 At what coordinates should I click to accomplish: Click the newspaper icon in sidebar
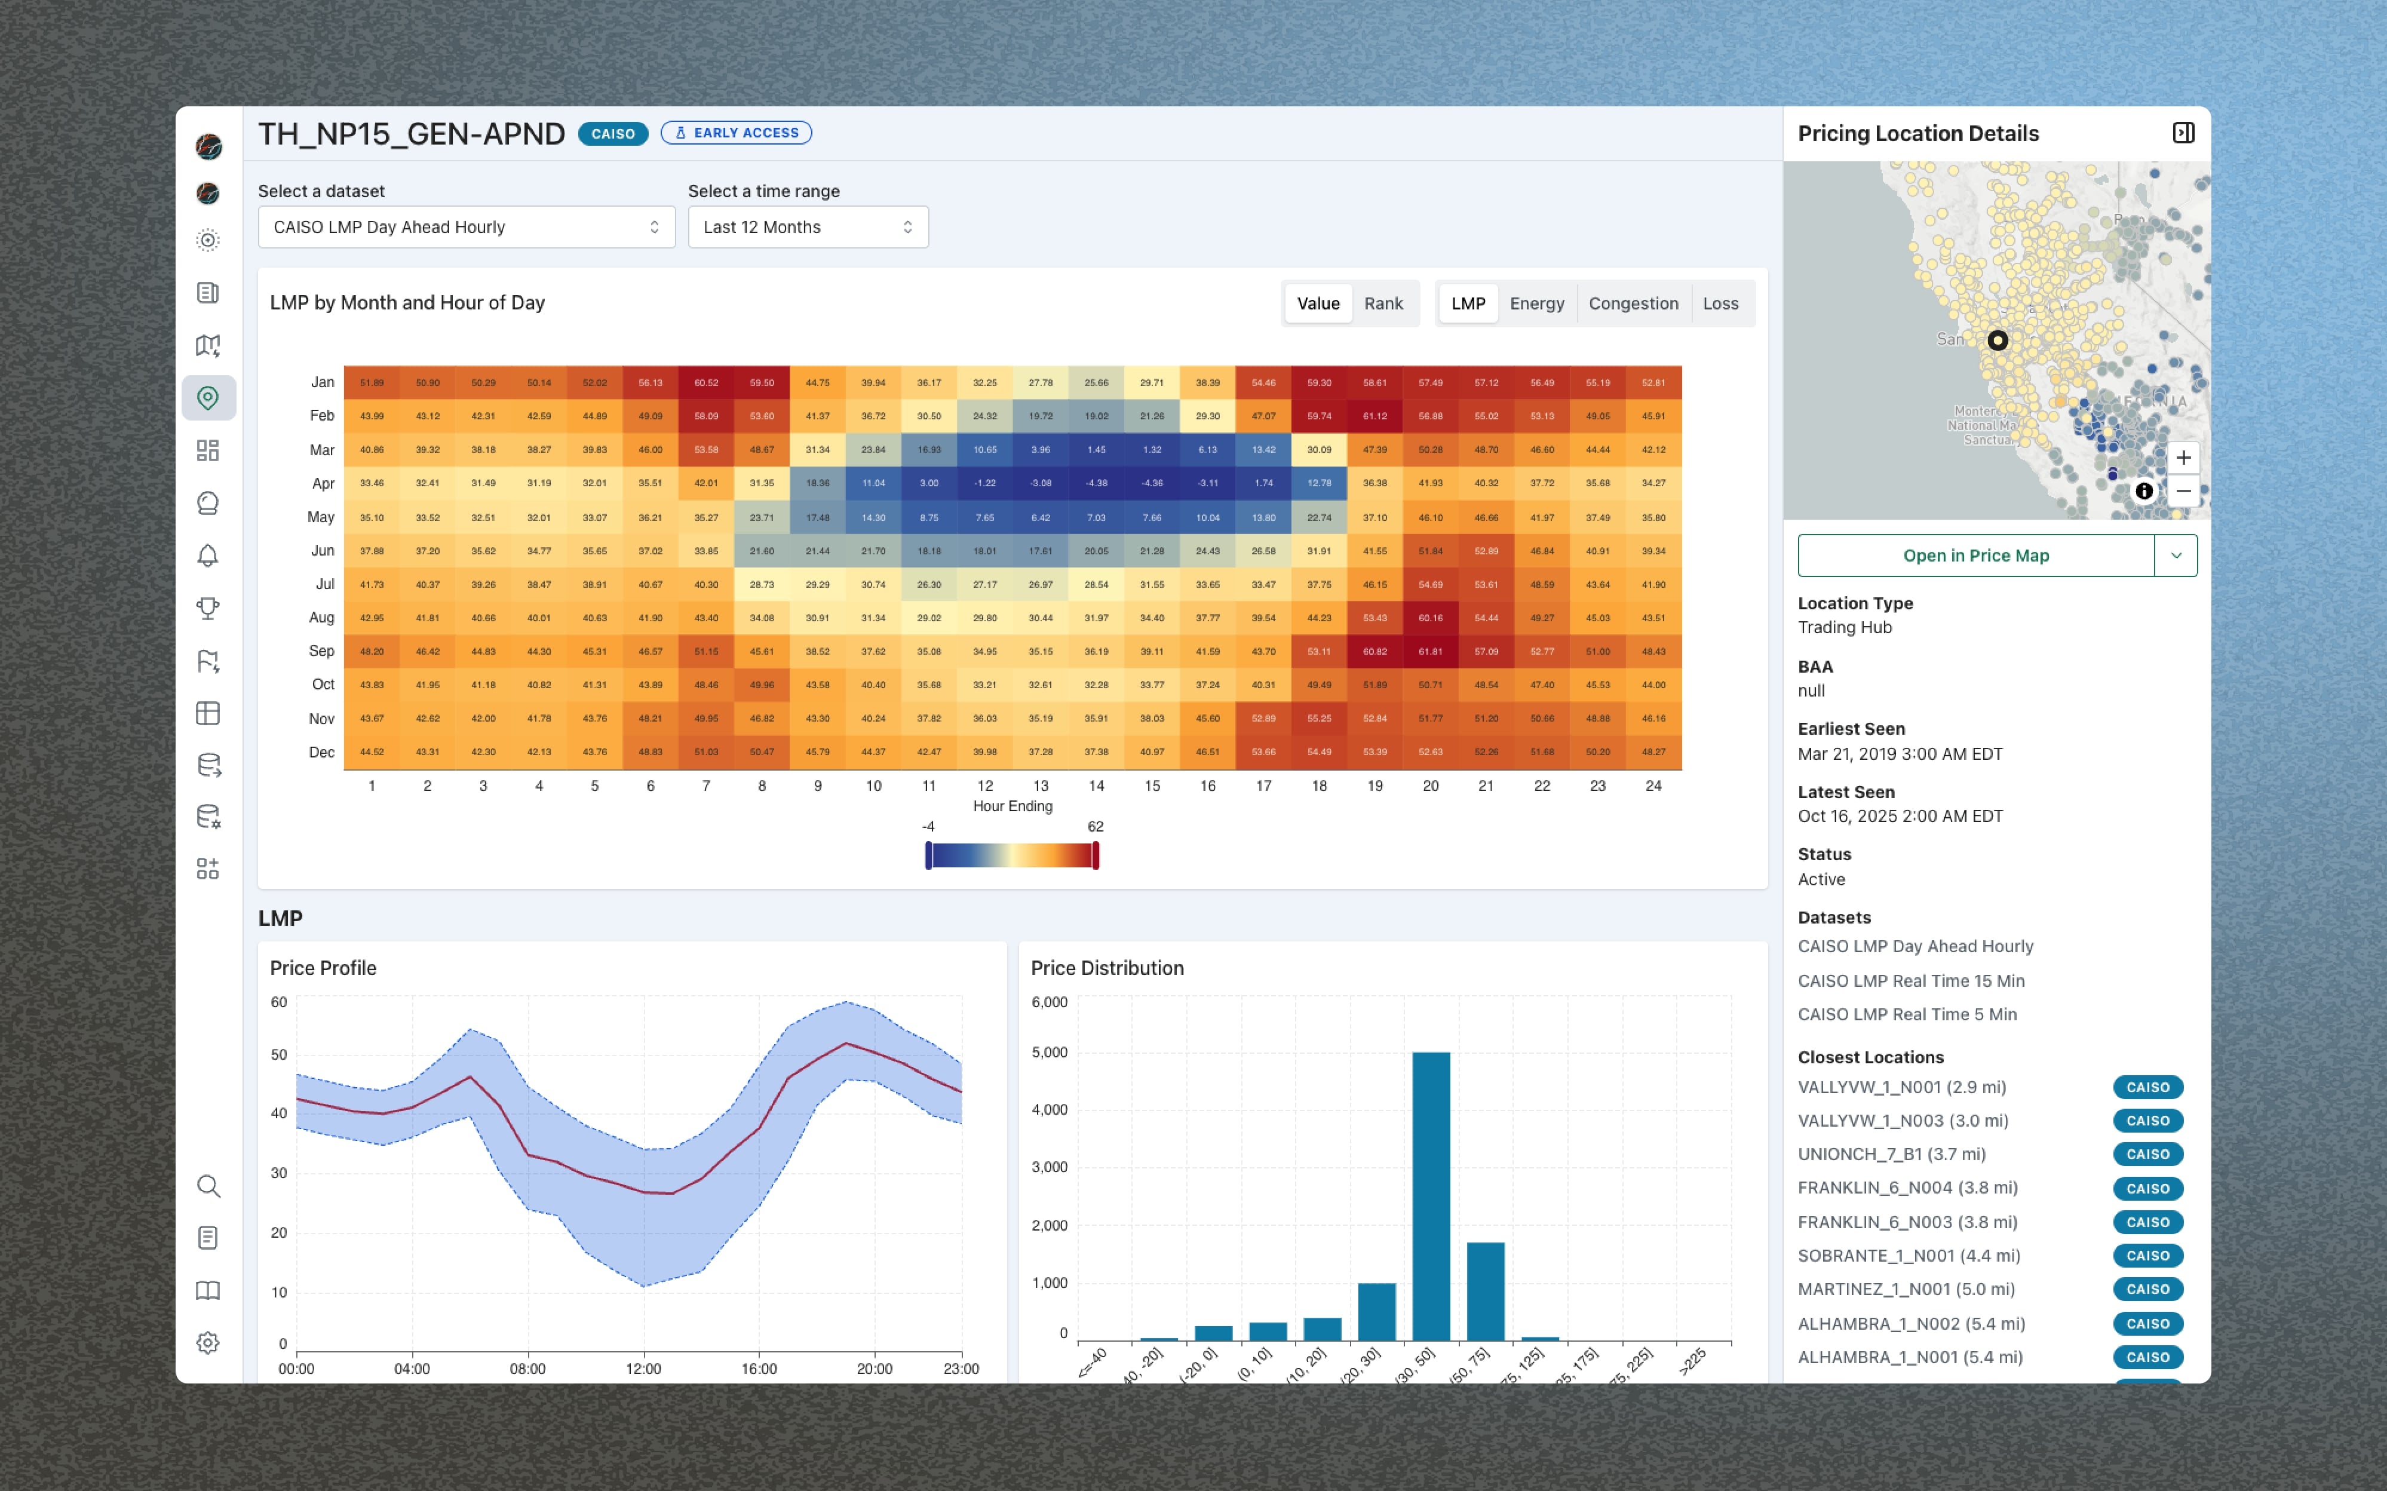[207, 293]
